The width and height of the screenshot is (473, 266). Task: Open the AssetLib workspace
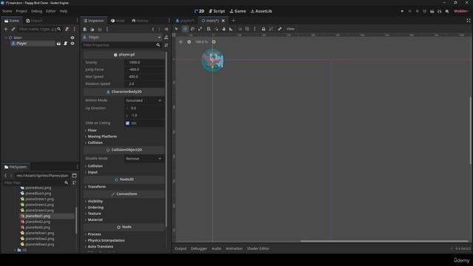click(x=261, y=11)
